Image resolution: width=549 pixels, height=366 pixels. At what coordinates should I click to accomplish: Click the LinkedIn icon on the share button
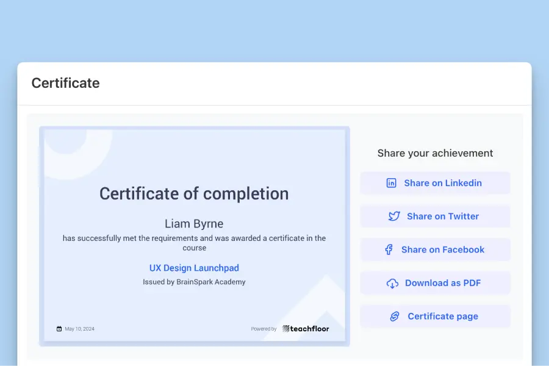[390, 183]
